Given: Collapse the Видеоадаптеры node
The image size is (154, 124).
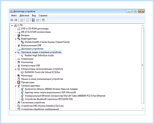Looking at the screenshot, I should [15, 39].
